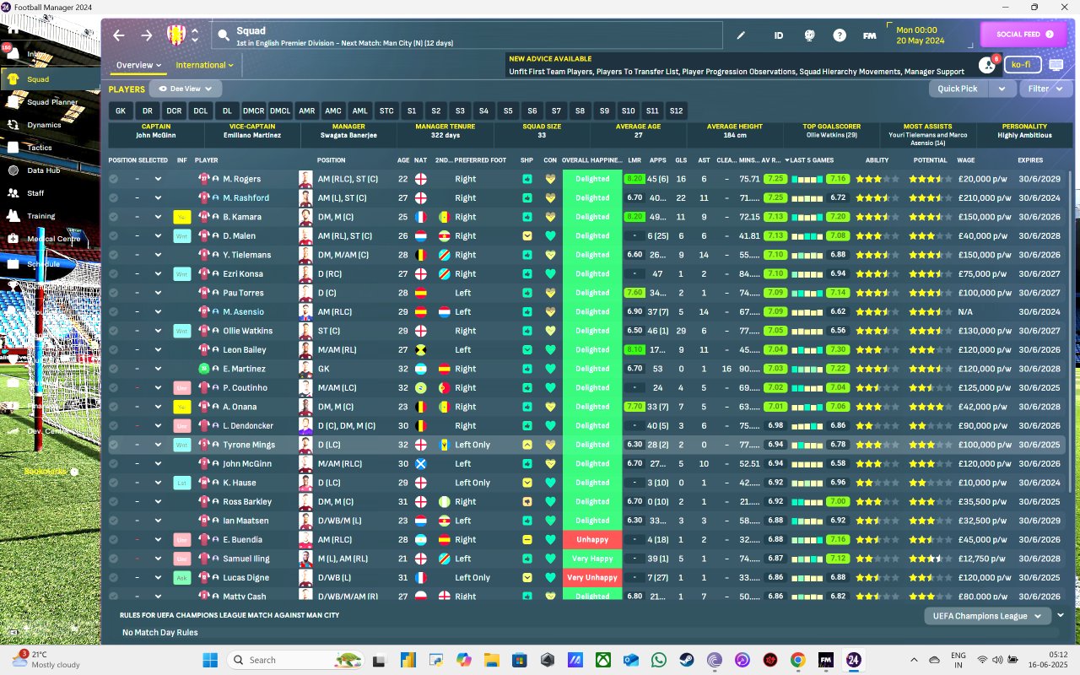Open the Filter dropdown
The height and width of the screenshot is (675, 1080).
click(x=1045, y=89)
